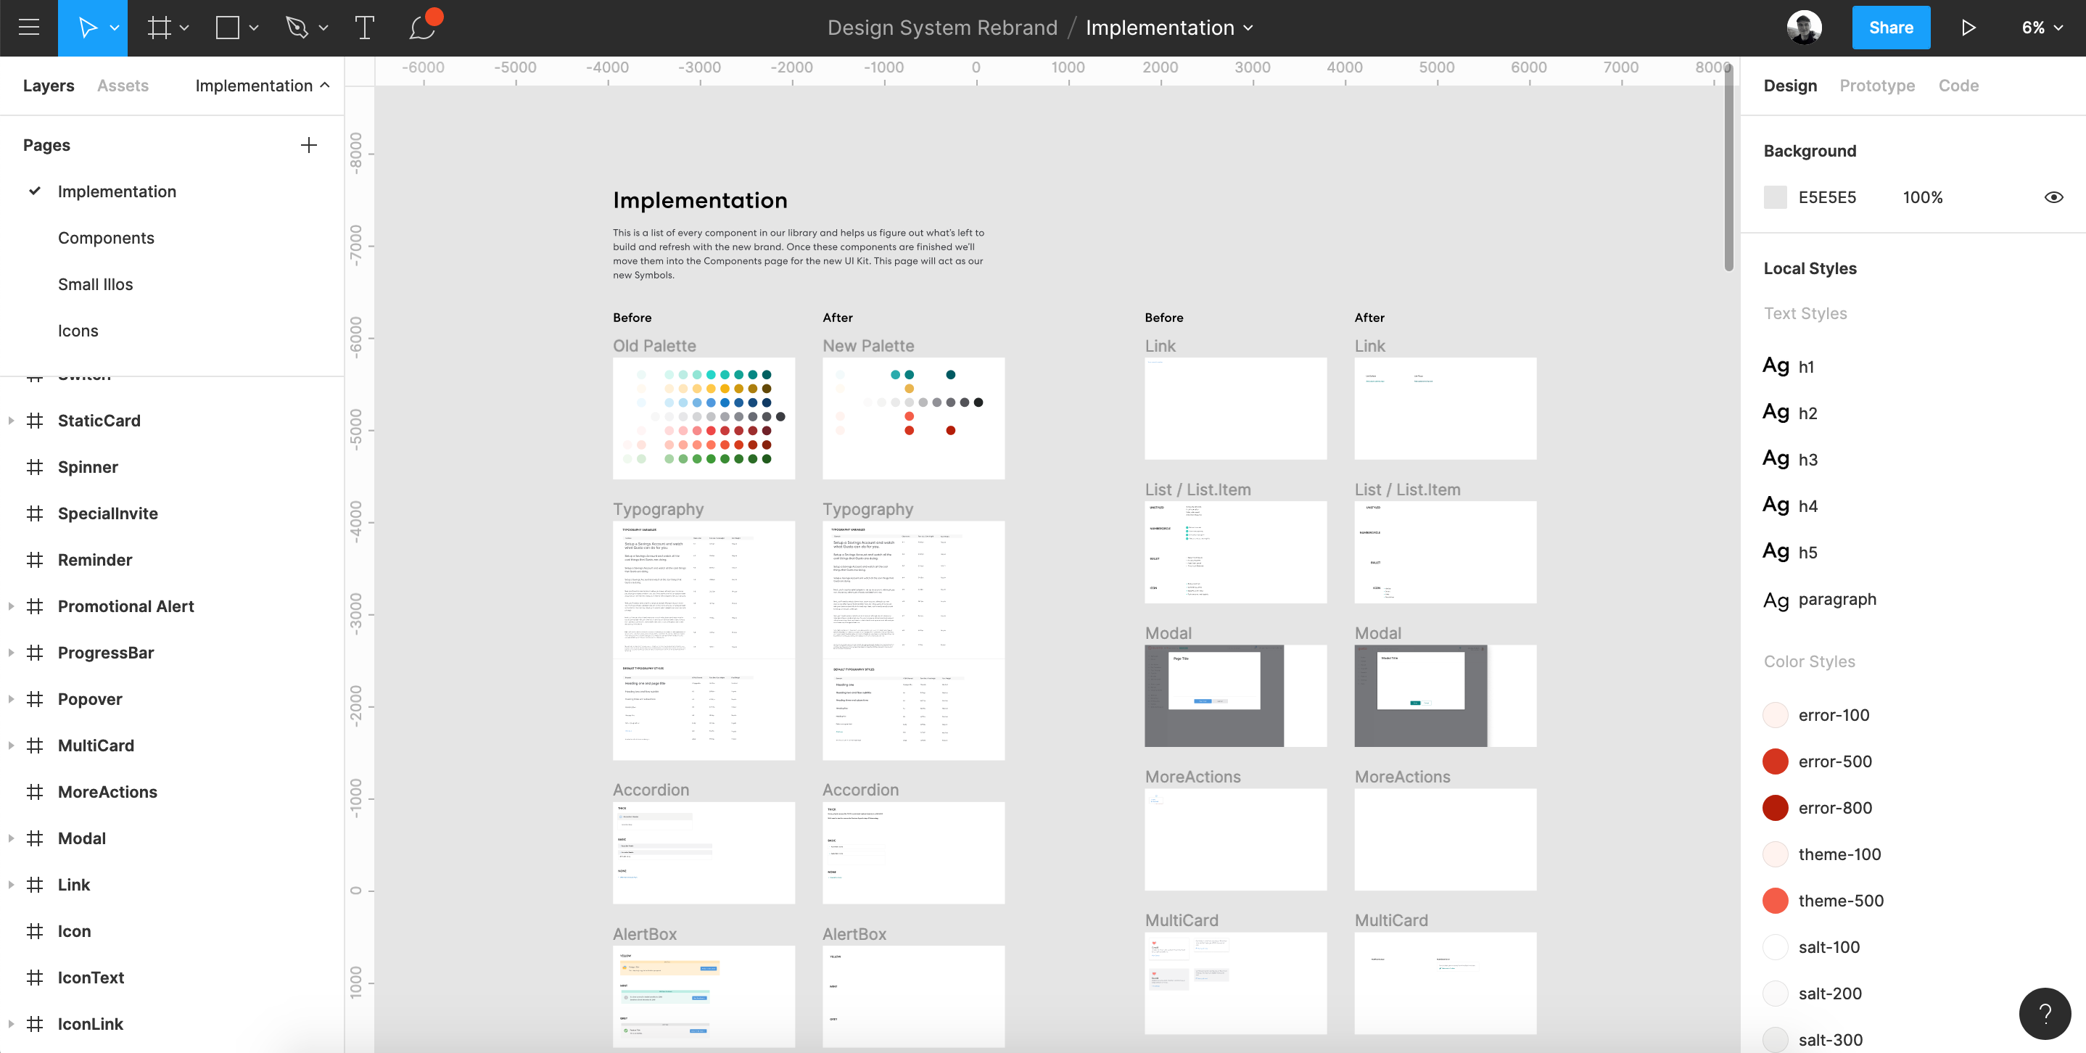Click the Share button
Viewport: 2086px width, 1053px height.
(1890, 28)
